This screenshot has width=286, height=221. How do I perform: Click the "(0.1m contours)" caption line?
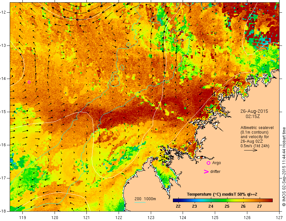254,132
